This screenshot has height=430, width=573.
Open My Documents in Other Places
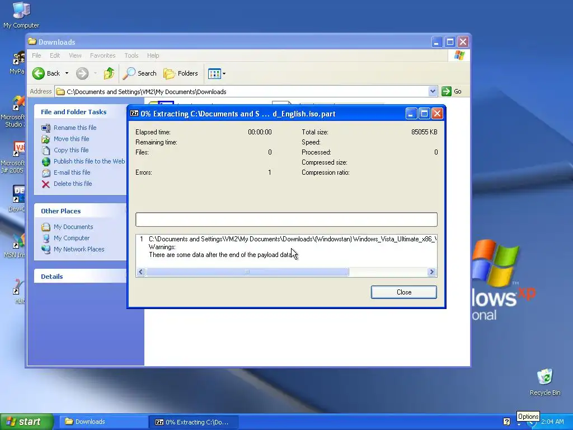(x=73, y=227)
